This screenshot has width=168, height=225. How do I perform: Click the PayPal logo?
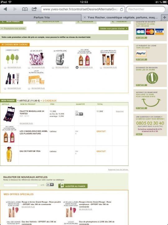(x=141, y=53)
